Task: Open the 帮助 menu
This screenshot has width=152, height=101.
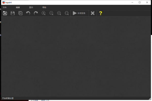Action: [x=44, y=7]
